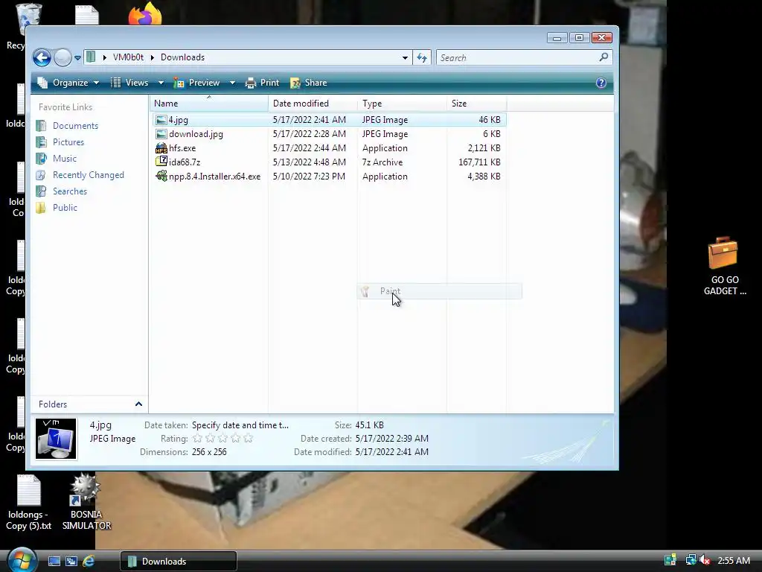Open the recent pages dropdown arrow
The width and height of the screenshot is (762, 572).
pos(77,58)
